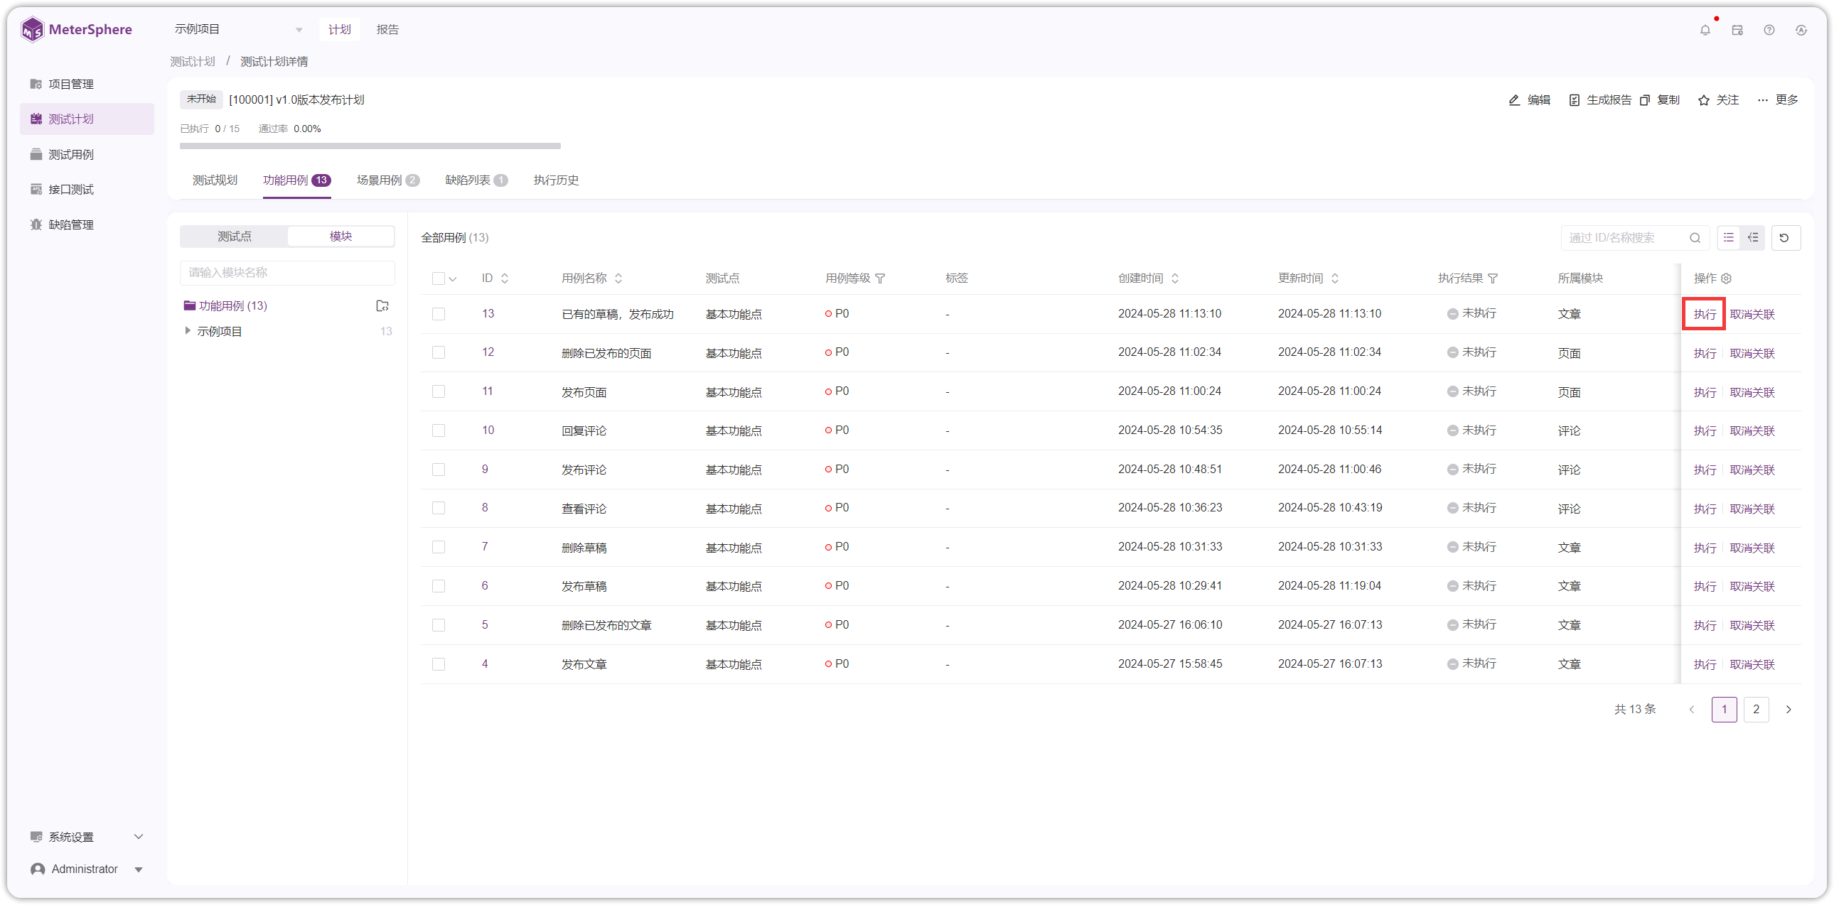
Task: Switch to the 缺陷列表 tab
Action: coord(476,180)
